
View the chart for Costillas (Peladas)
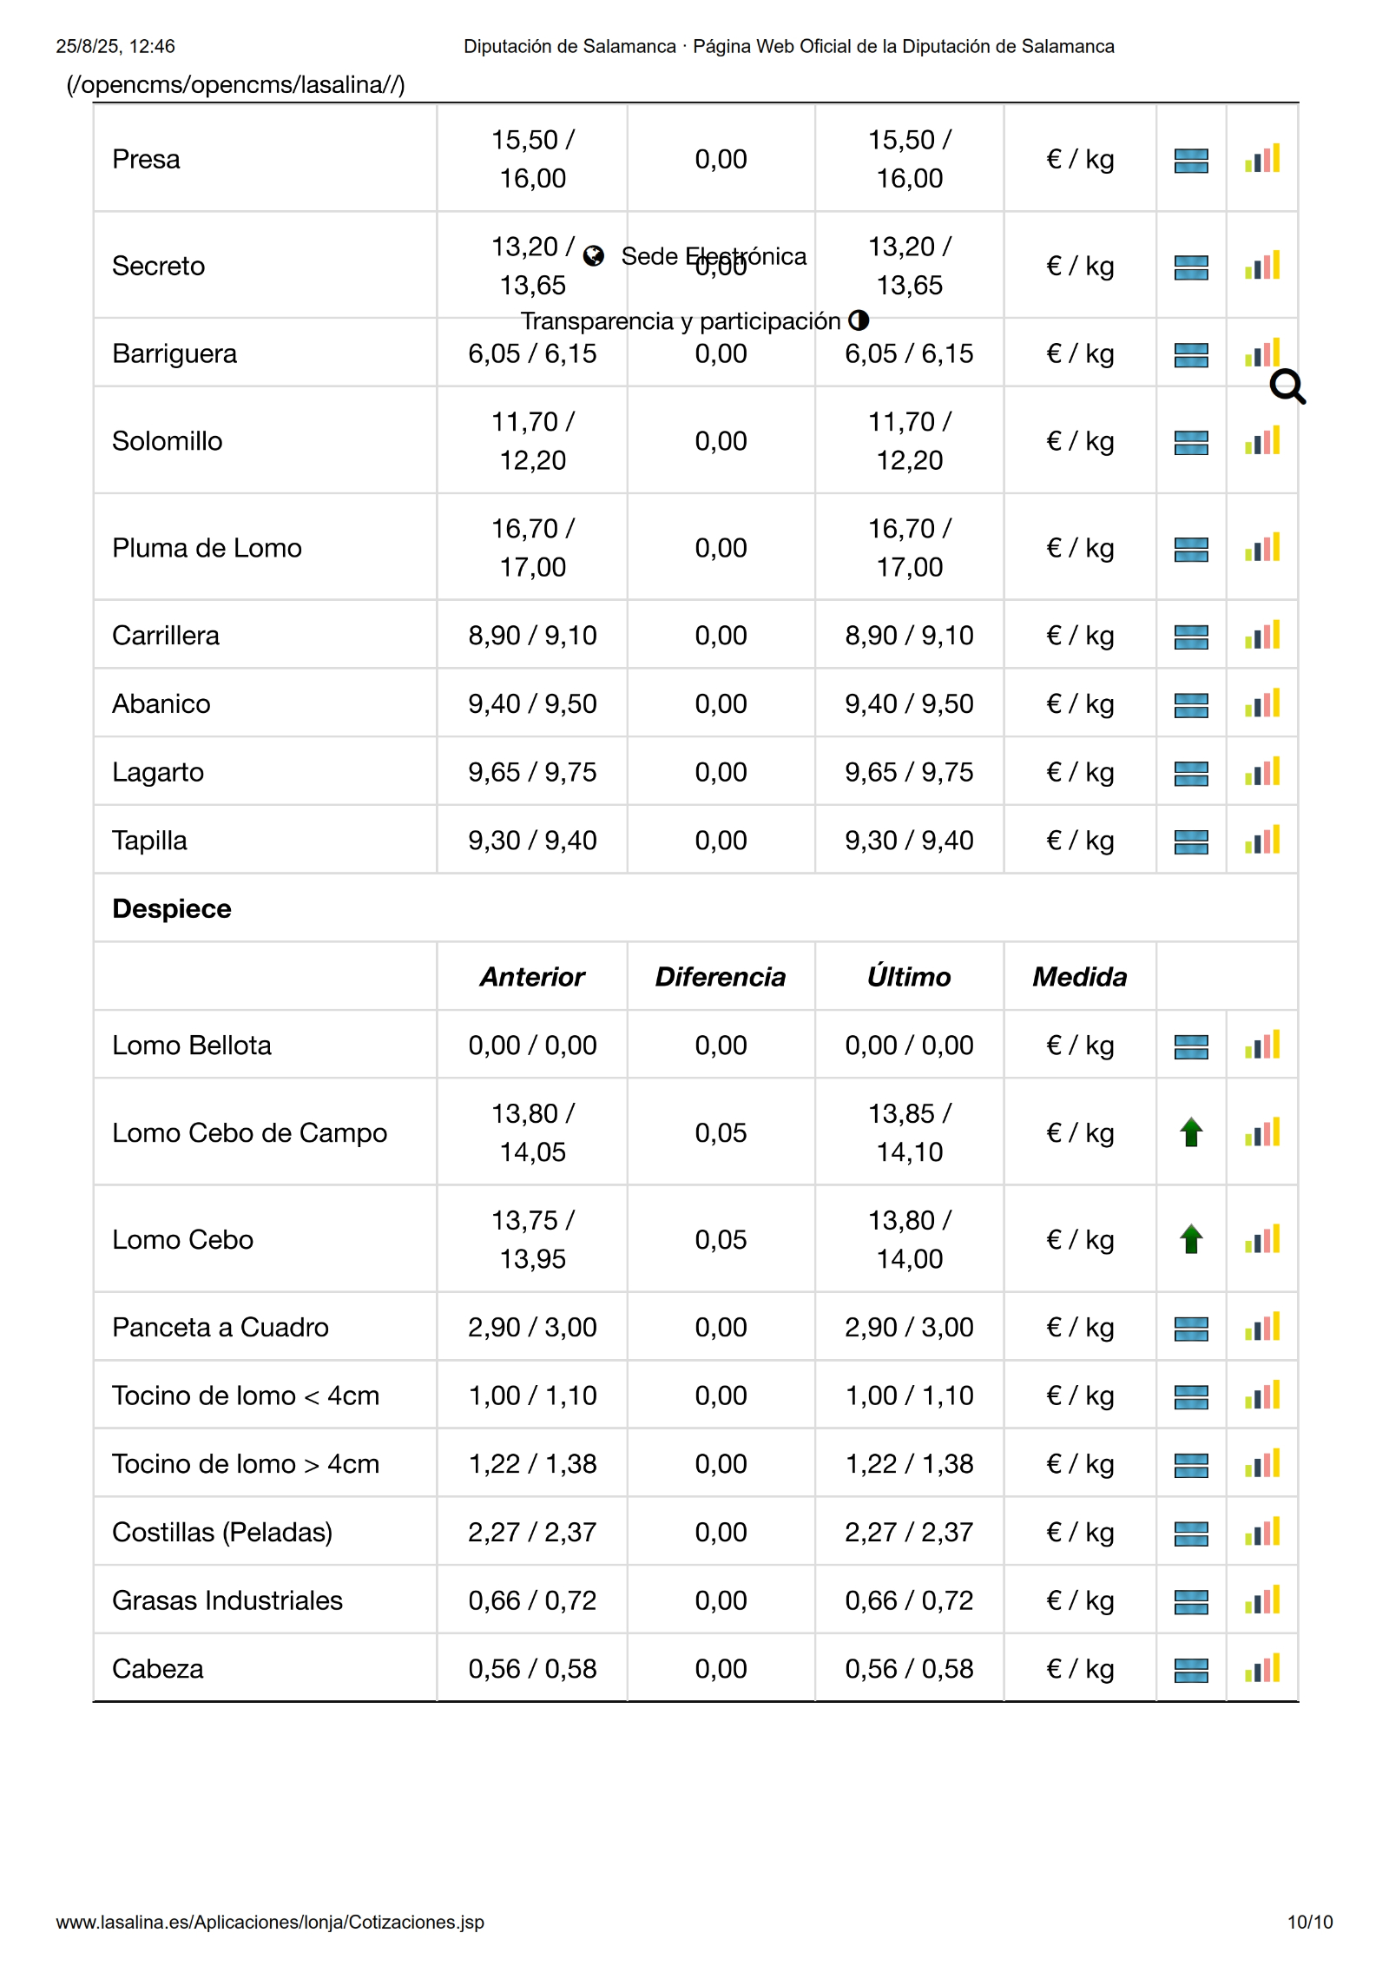click(1261, 1532)
